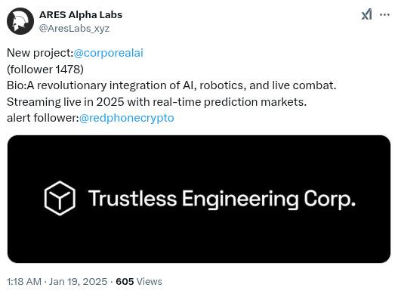Click the cube logo in the banner
The image size is (398, 297).
(60, 198)
